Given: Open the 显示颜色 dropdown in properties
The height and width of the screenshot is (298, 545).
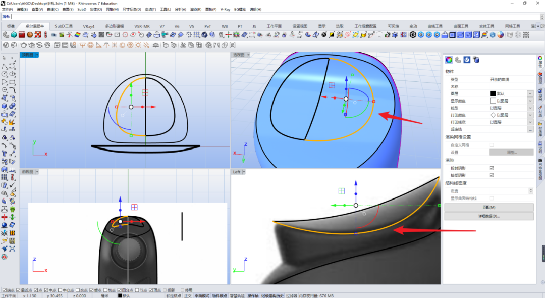Looking at the screenshot, I should 530,101.
